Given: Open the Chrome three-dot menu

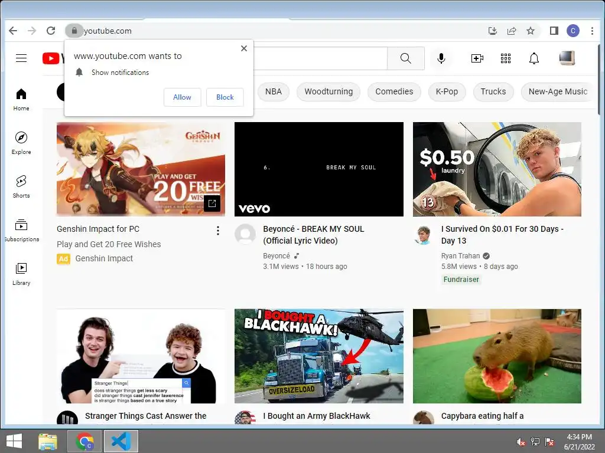Looking at the screenshot, I should tap(592, 31).
